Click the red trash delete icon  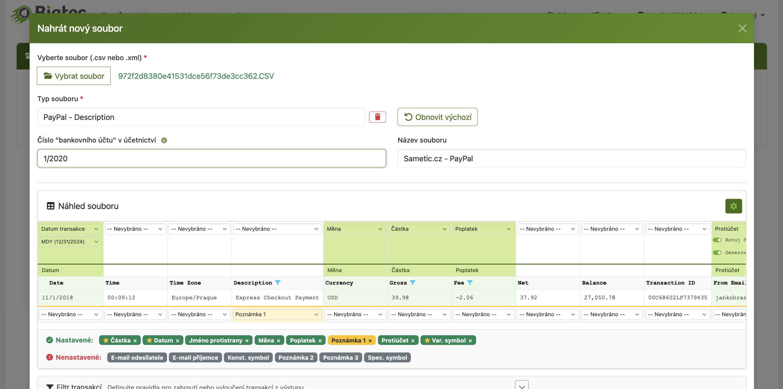click(377, 117)
